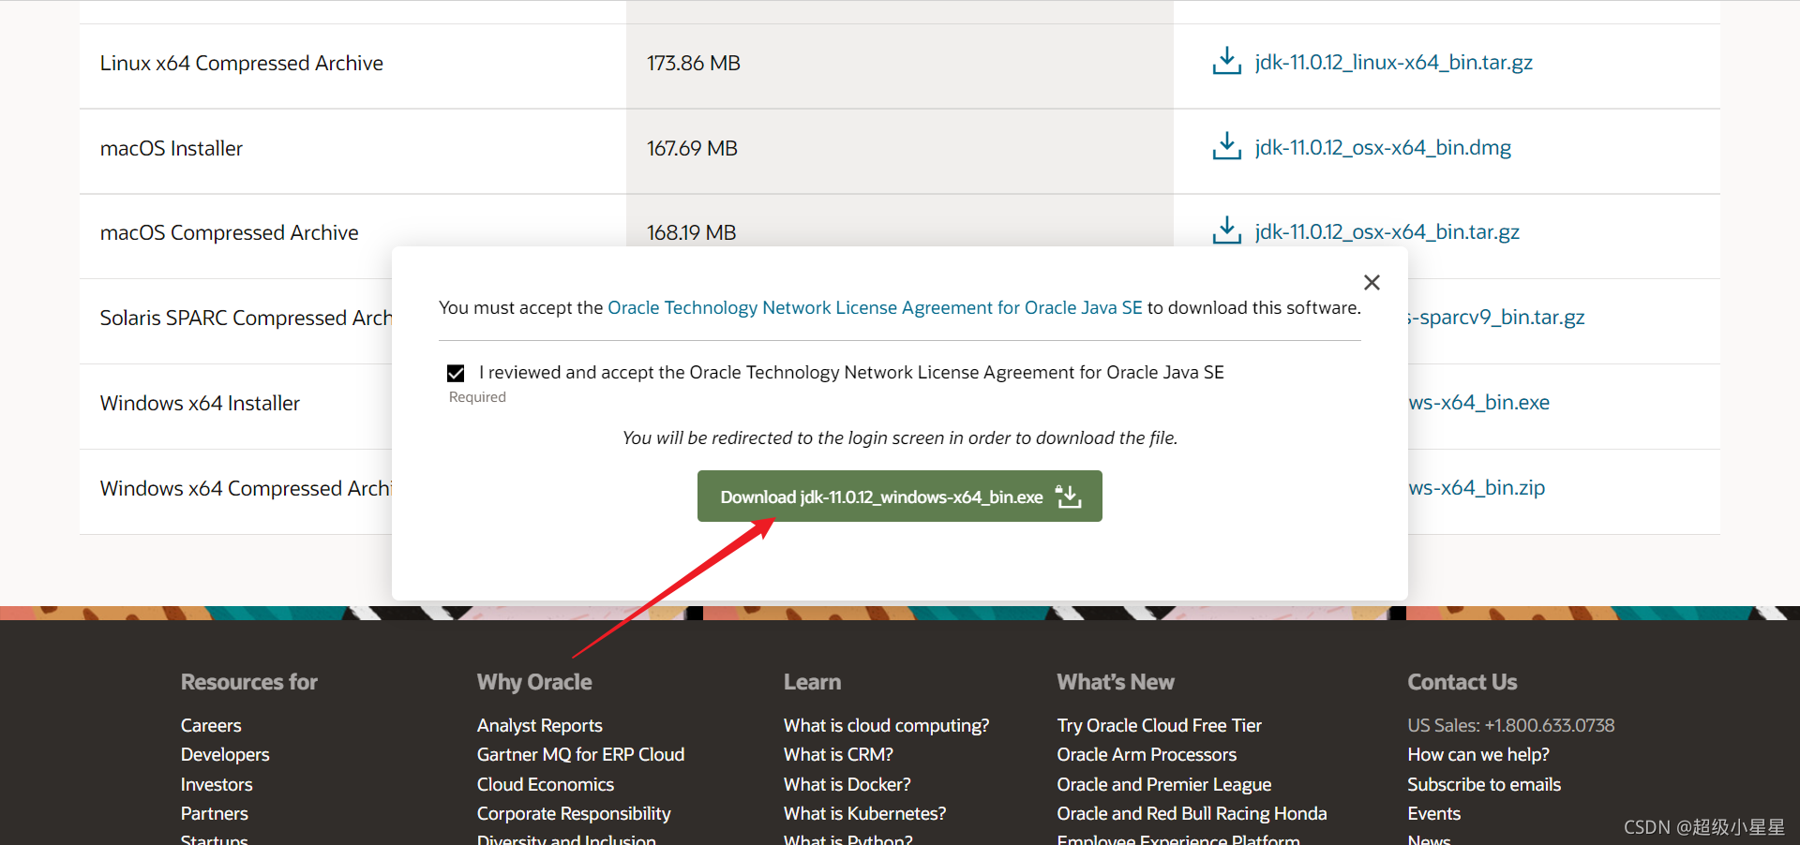Image resolution: width=1800 pixels, height=845 pixels.
Task: Open What is cloud computing? link
Action: click(x=886, y=725)
